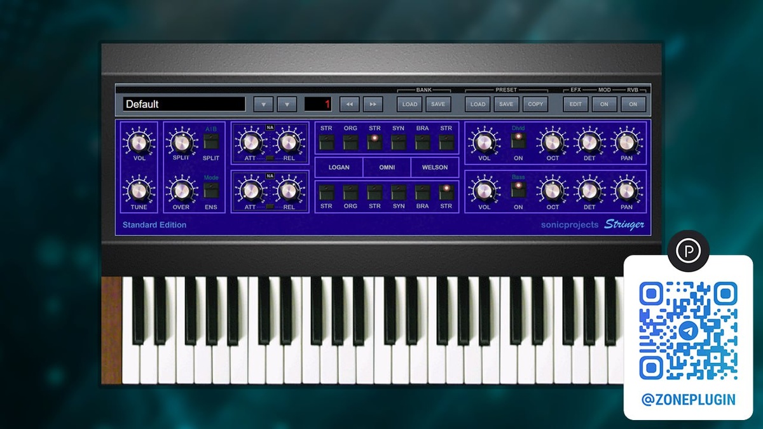Enable the BRA switch in the upper row
The width and height of the screenshot is (763, 429).
coord(422,142)
